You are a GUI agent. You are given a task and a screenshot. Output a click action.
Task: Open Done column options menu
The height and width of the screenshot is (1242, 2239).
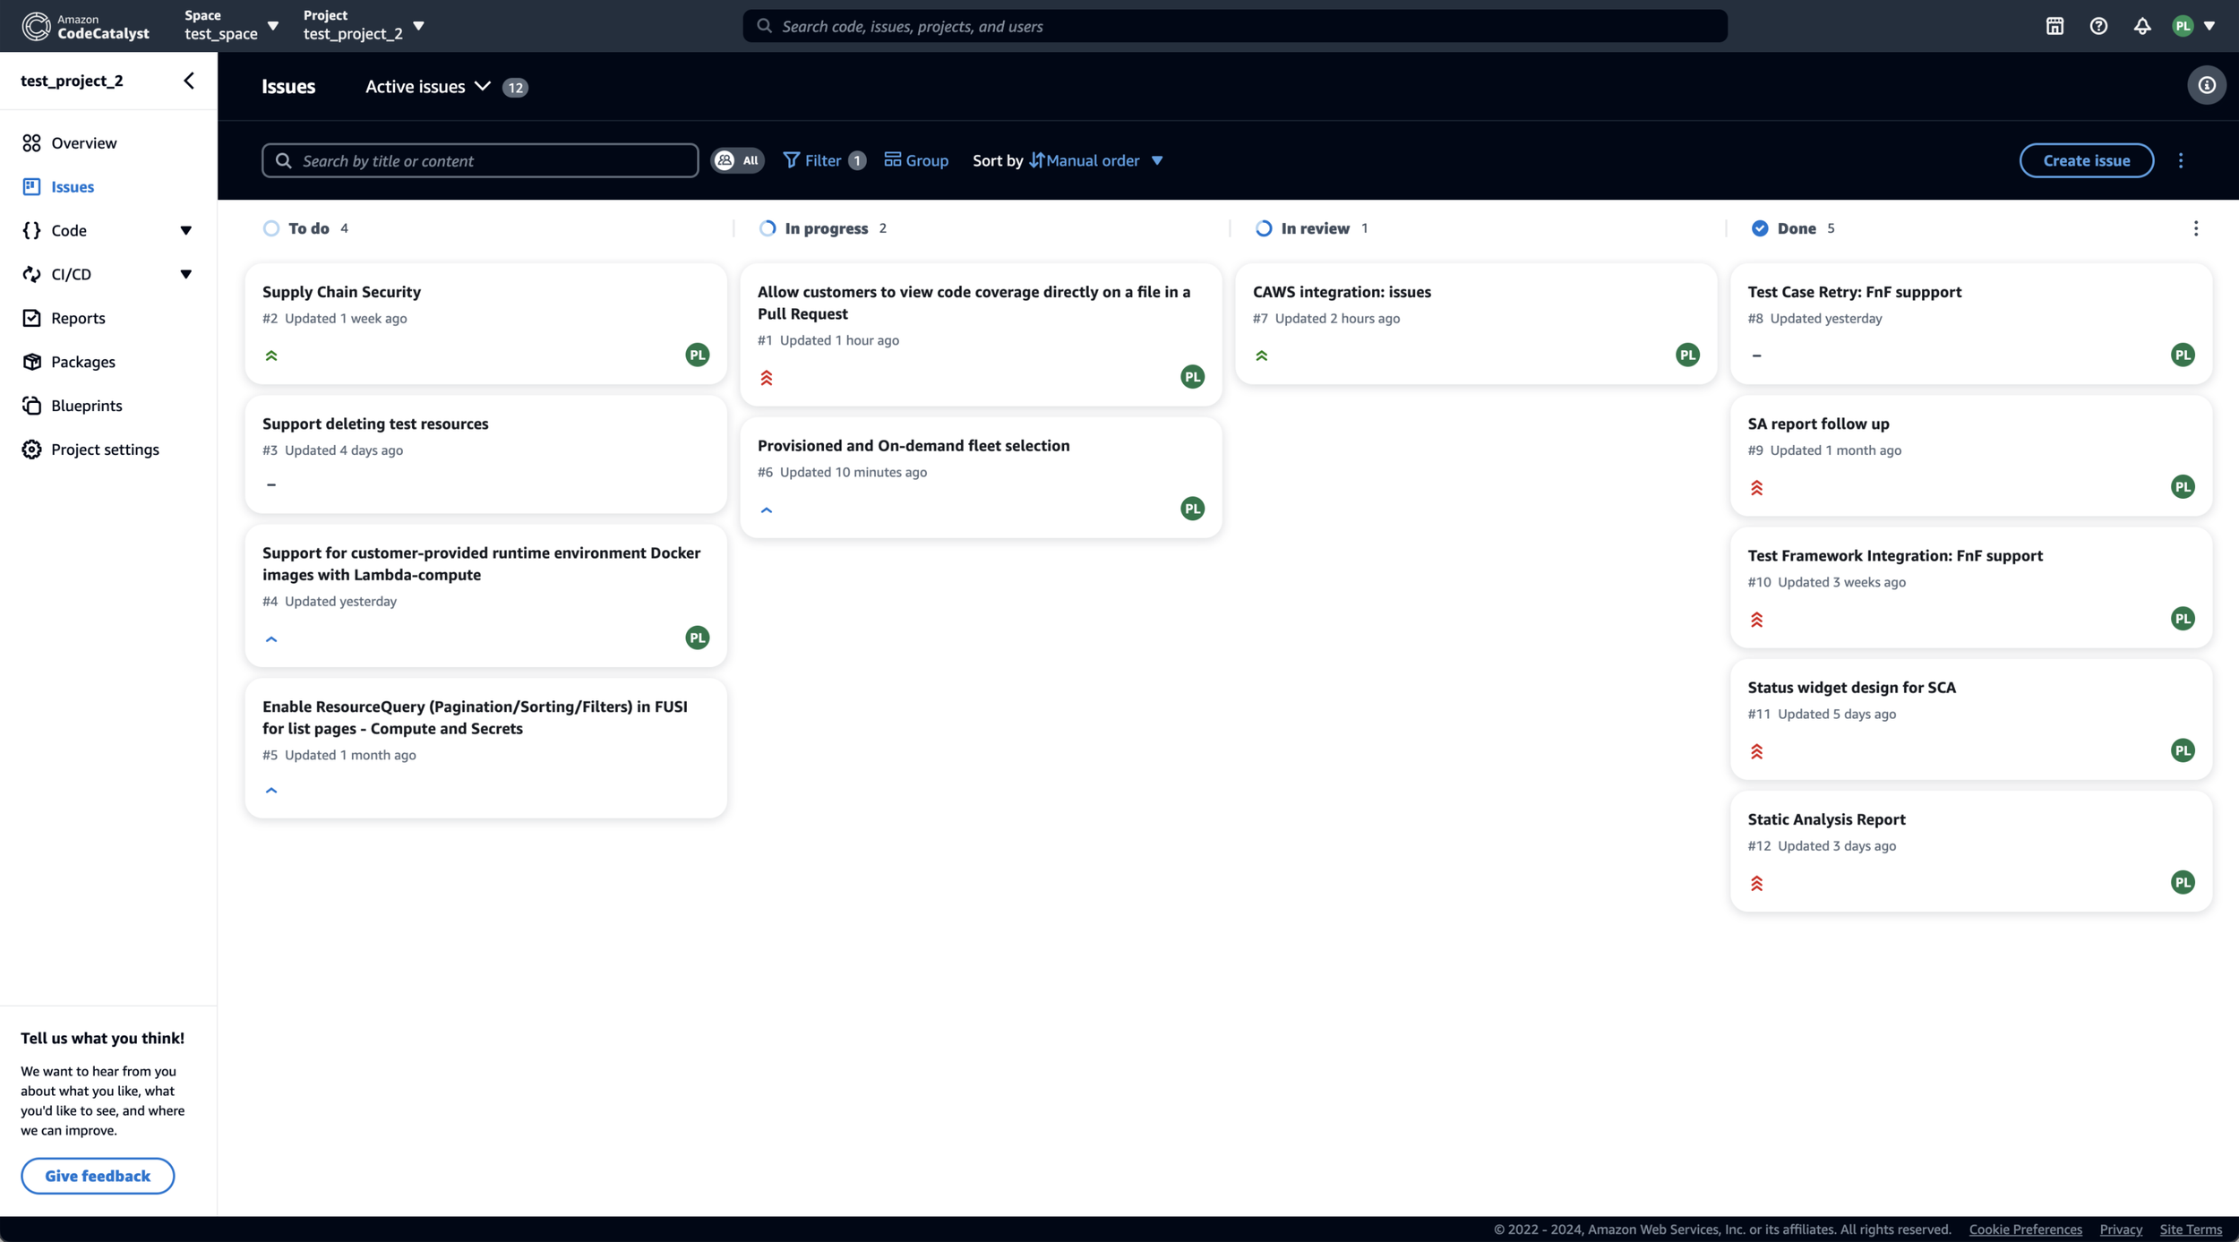point(2195,228)
